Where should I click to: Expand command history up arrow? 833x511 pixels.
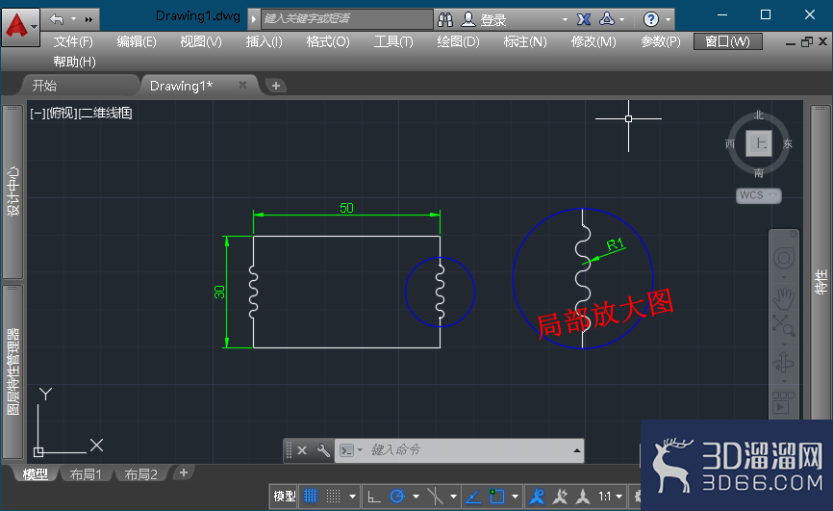coord(576,450)
